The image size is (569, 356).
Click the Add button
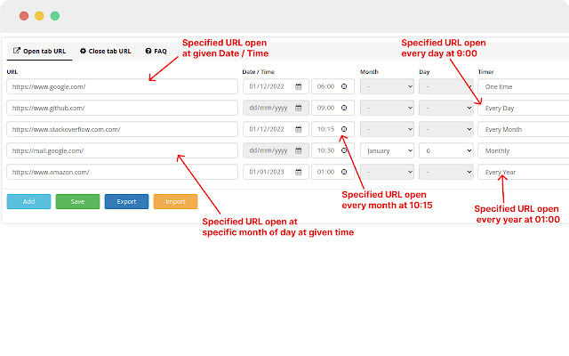[x=28, y=202]
